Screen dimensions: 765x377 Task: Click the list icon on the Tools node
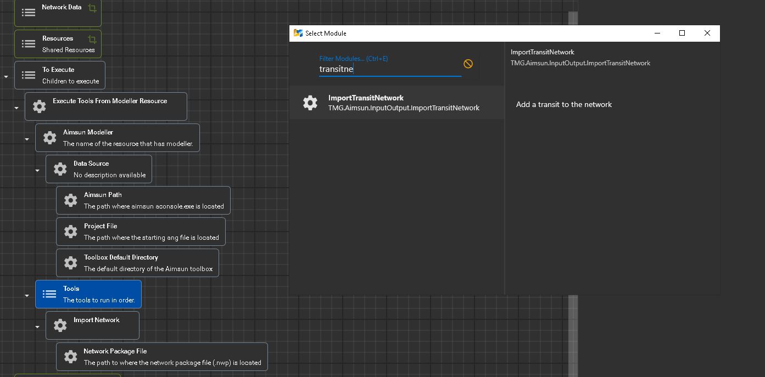(x=49, y=294)
